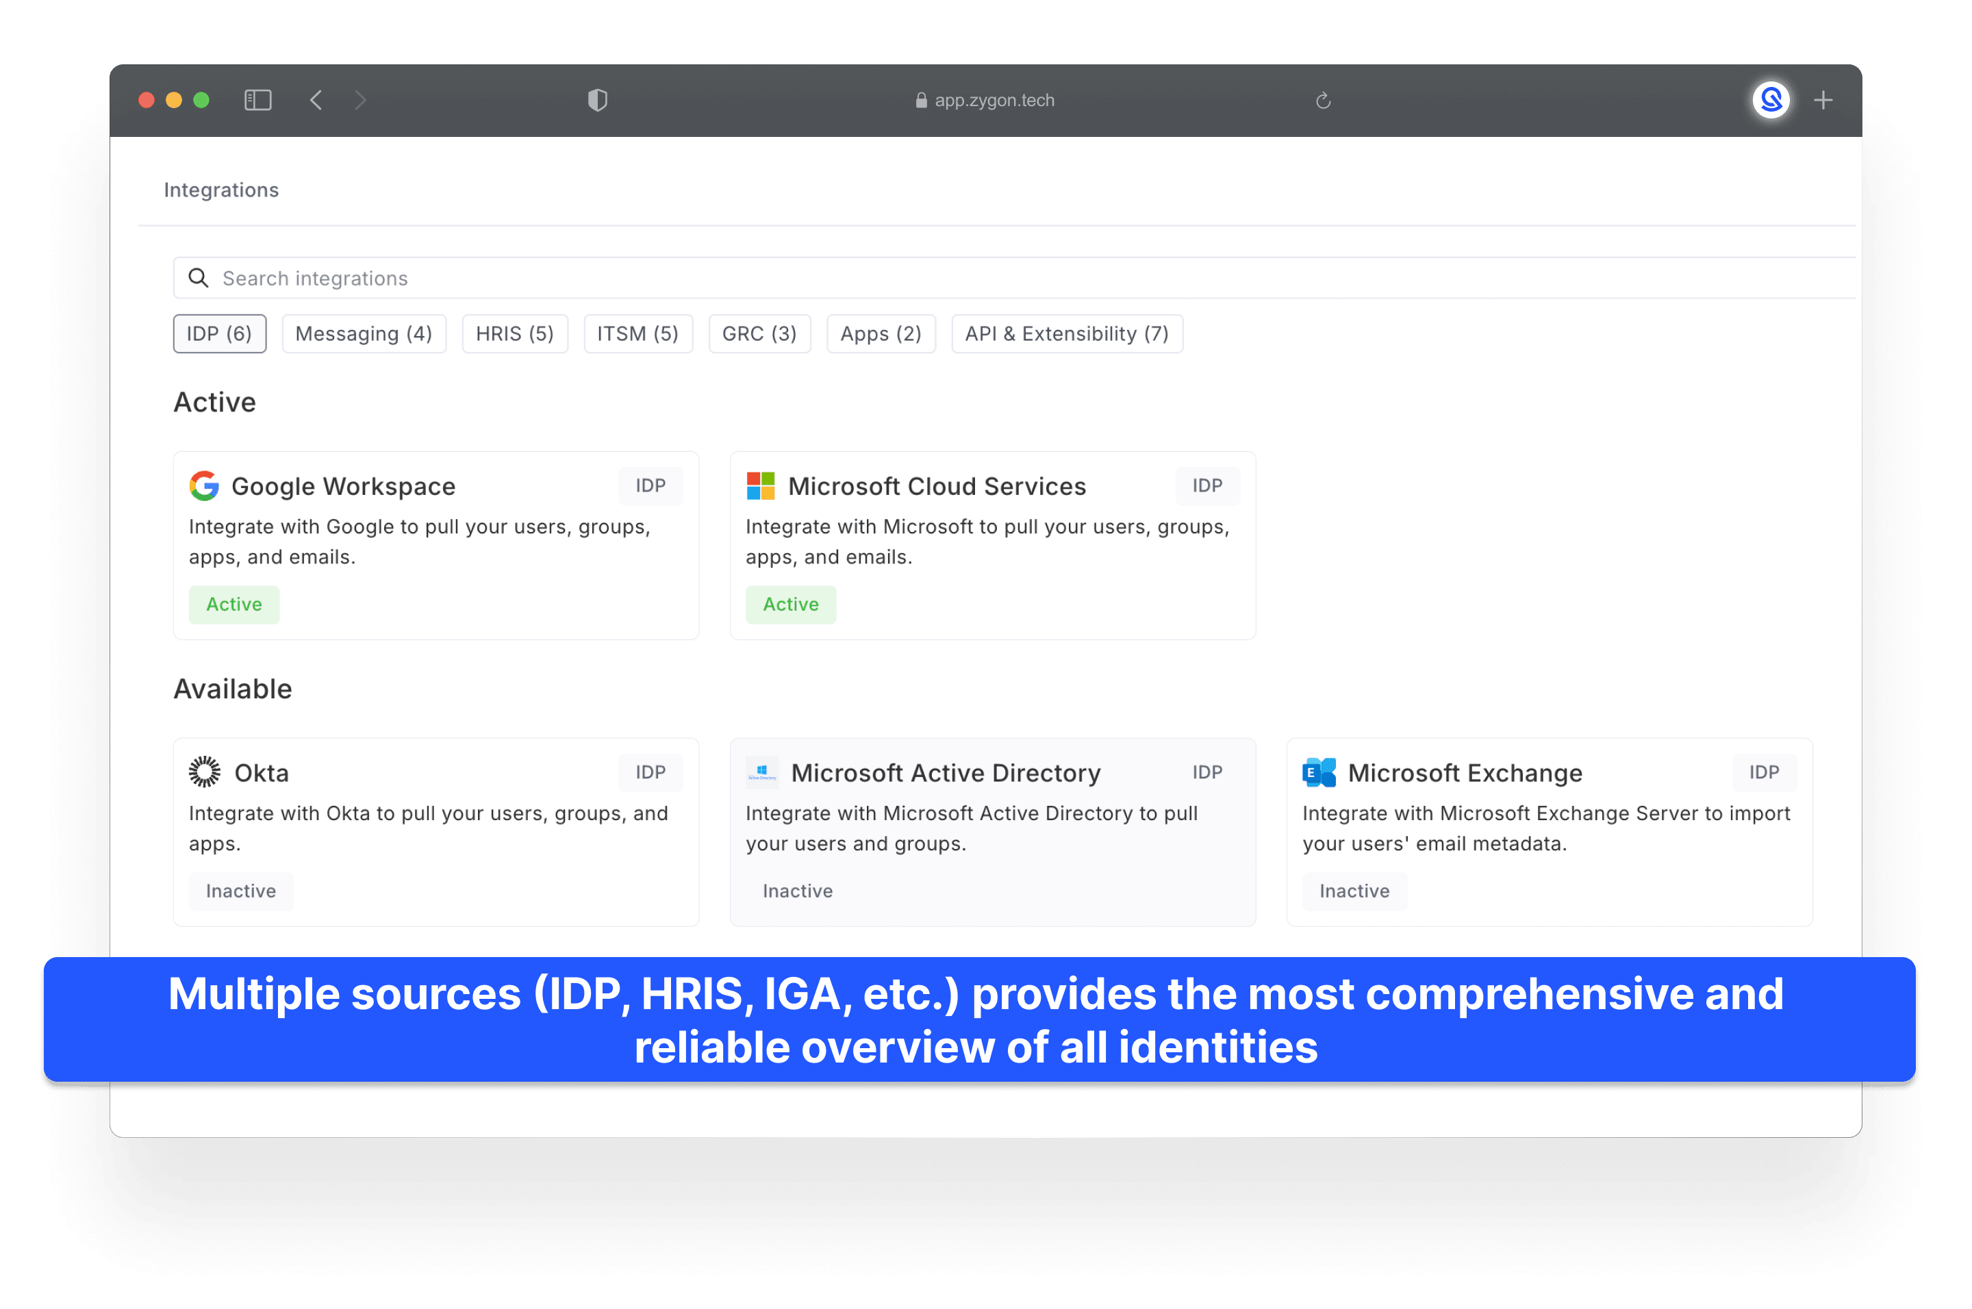
Task: Go forward with the browser forward arrow
Action: 361,100
